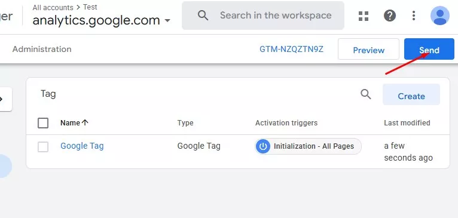This screenshot has height=218, width=458.
Task: Open the Administration tab
Action: (x=42, y=49)
